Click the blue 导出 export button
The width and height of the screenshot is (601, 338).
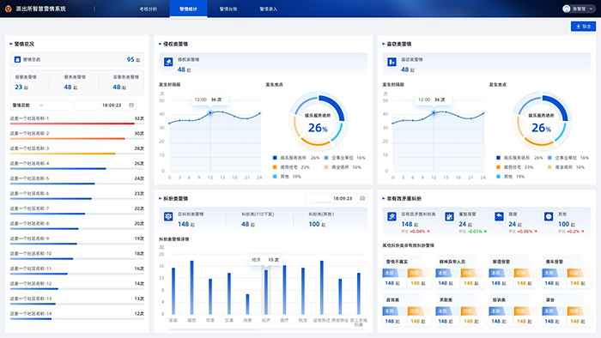pos(583,26)
